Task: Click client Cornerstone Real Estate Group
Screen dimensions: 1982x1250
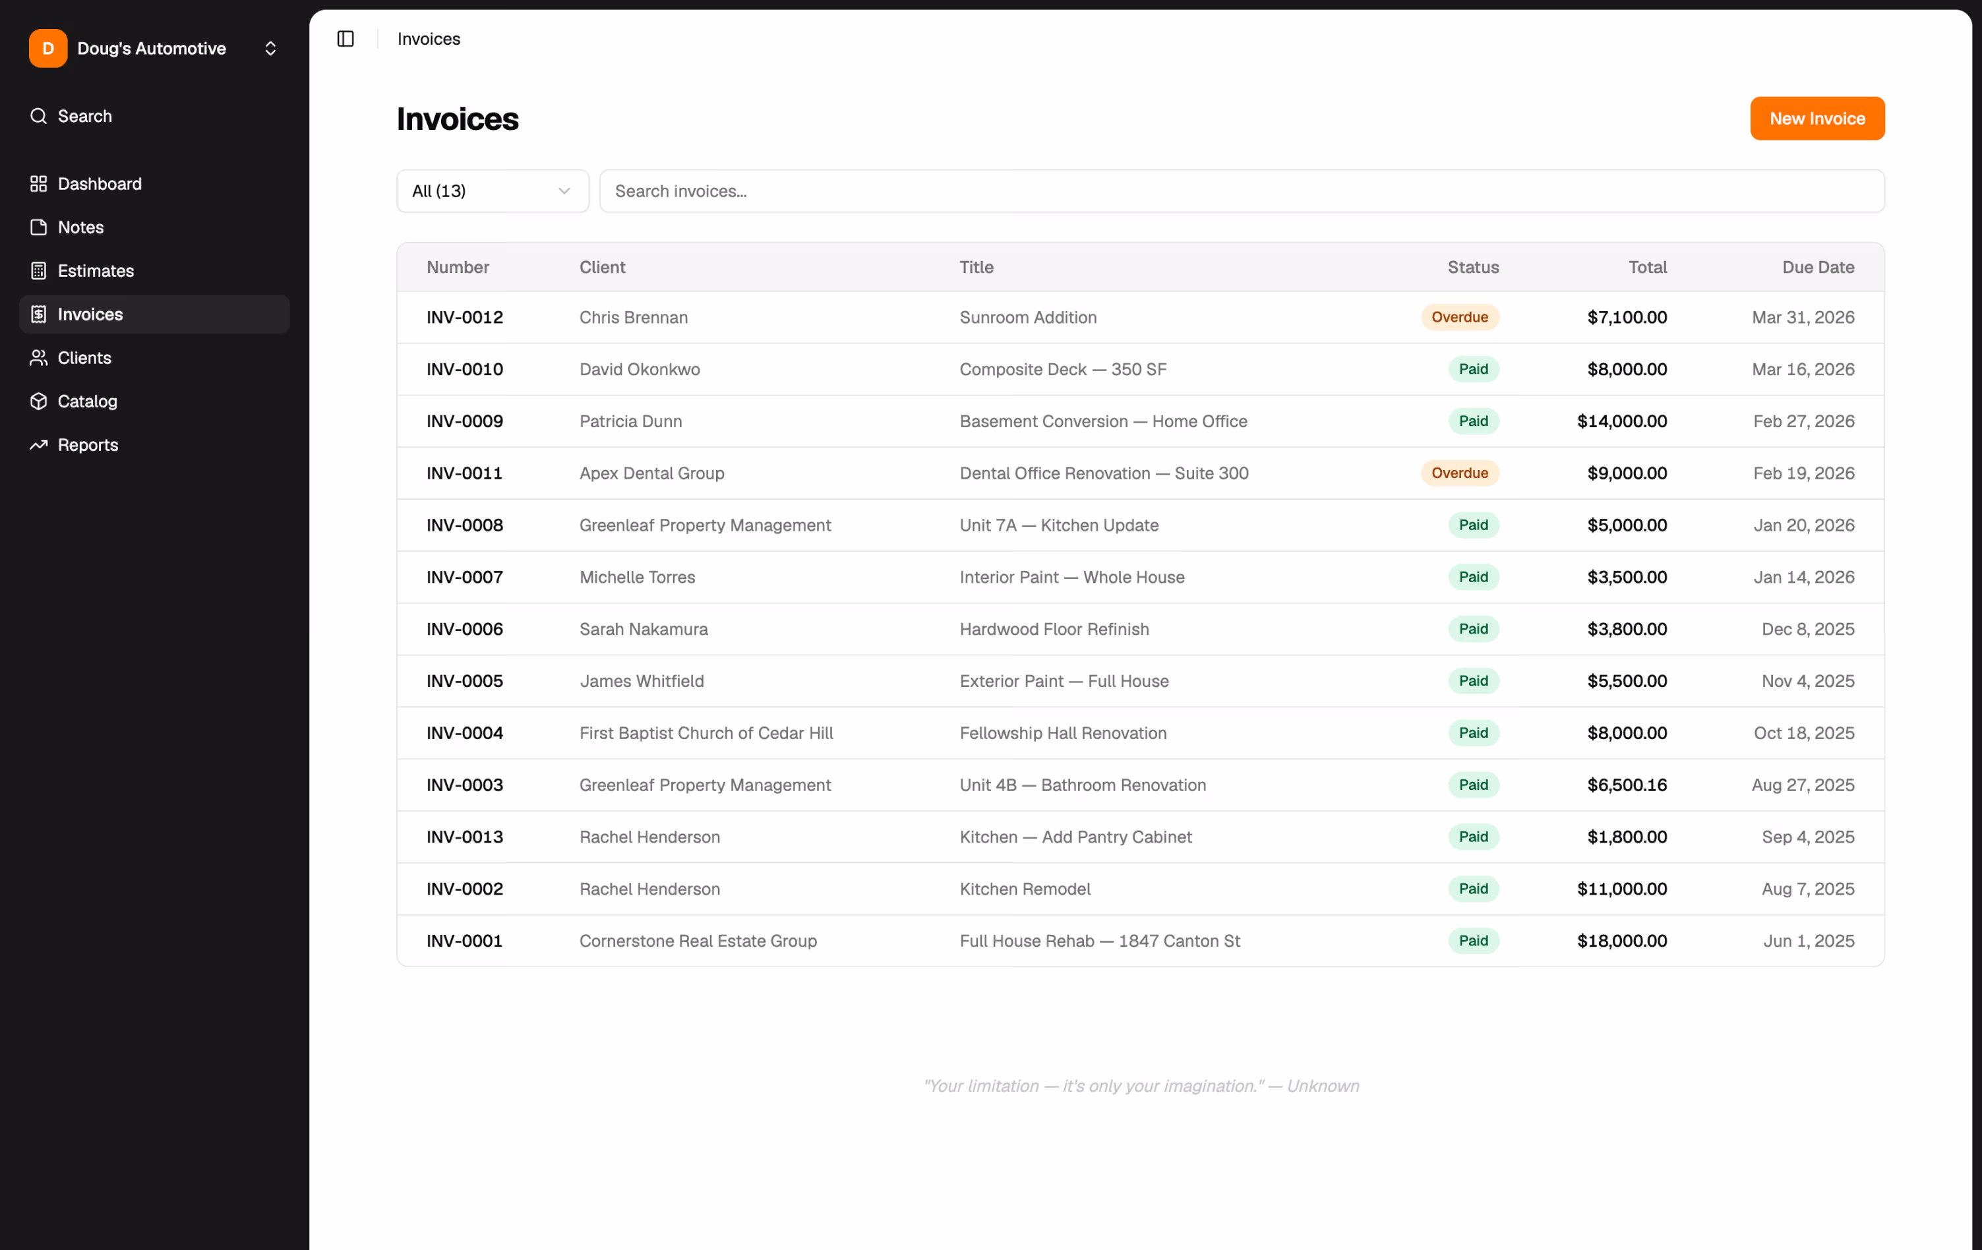Action: pyautogui.click(x=698, y=941)
